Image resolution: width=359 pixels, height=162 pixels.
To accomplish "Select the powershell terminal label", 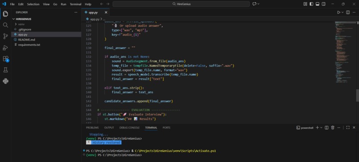I will [x=305, y=128].
